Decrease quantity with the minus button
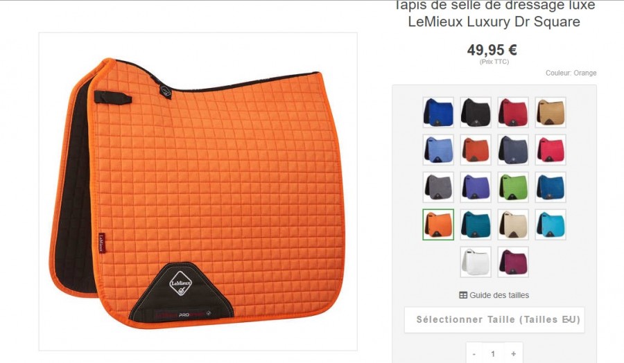Screen dimensions: 624x363 pos(474,353)
